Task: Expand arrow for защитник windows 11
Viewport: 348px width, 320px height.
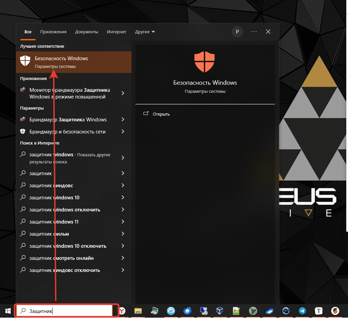Action: pos(123,222)
